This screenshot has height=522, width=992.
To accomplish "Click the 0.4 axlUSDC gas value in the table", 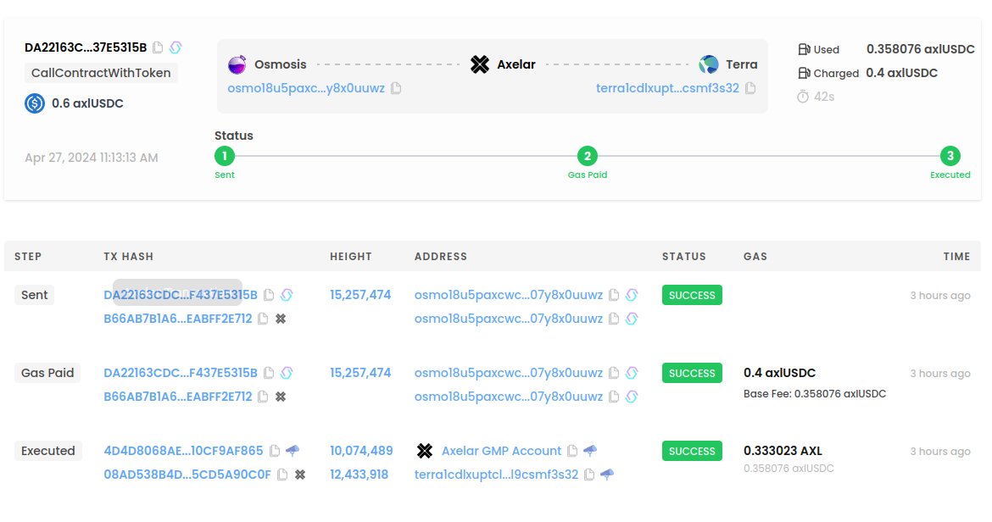I will [779, 373].
